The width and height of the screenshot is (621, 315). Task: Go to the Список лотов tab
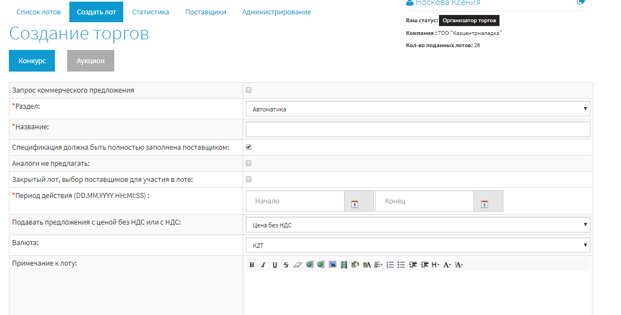pyautogui.click(x=39, y=12)
